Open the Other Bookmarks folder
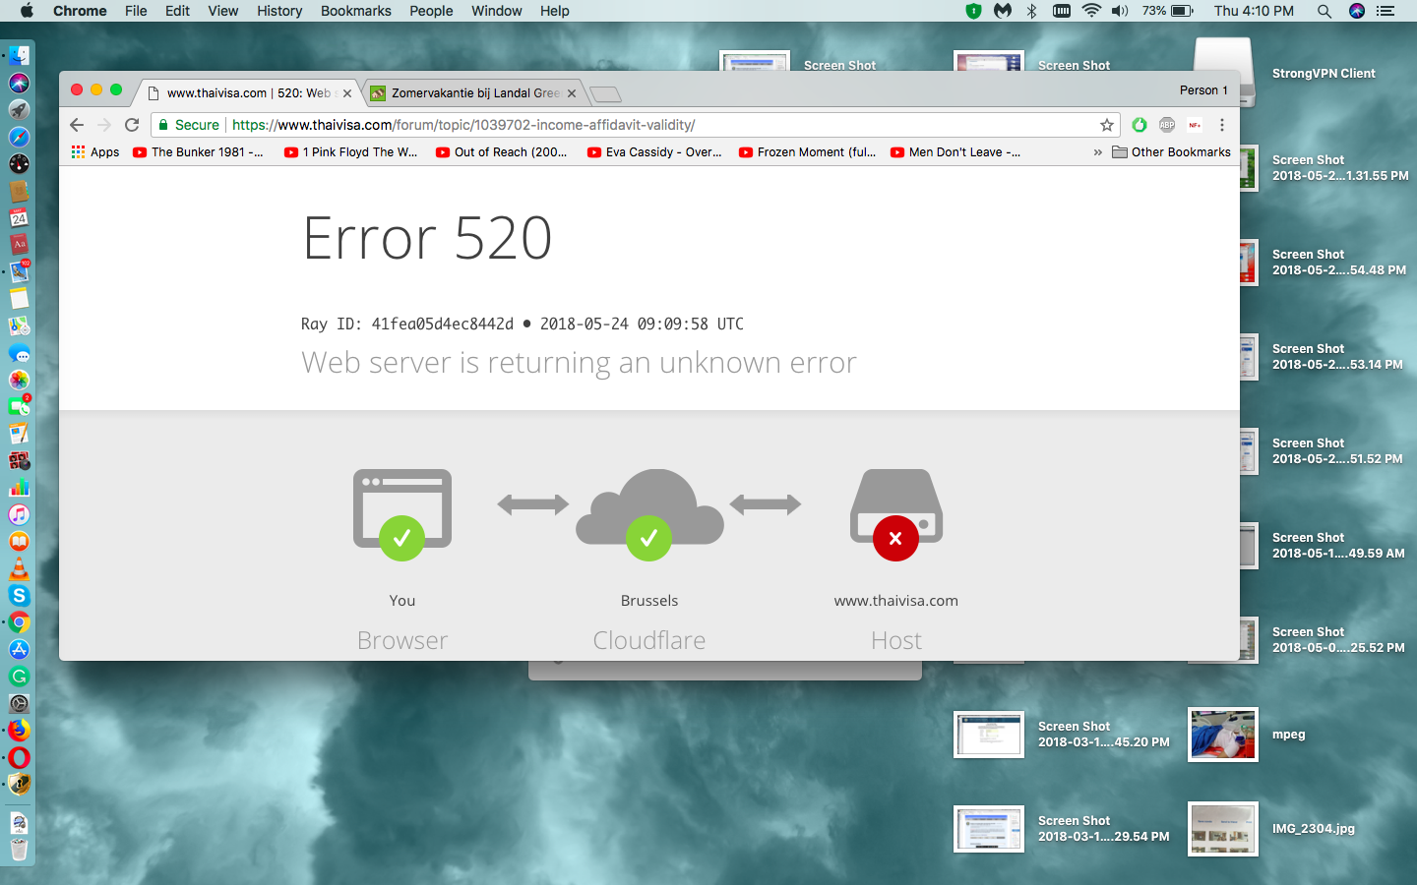 [1171, 152]
